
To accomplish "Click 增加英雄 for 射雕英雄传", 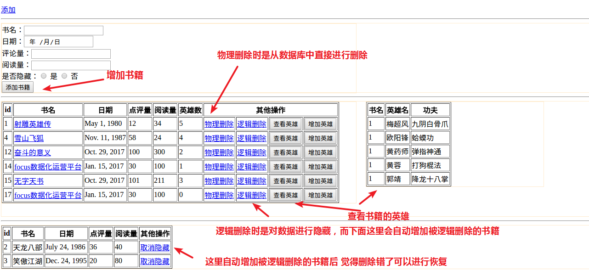I will [321, 124].
